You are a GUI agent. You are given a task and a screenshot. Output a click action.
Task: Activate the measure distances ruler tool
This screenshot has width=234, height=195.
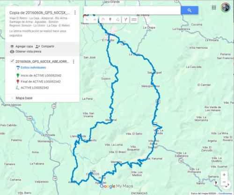coord(134,20)
